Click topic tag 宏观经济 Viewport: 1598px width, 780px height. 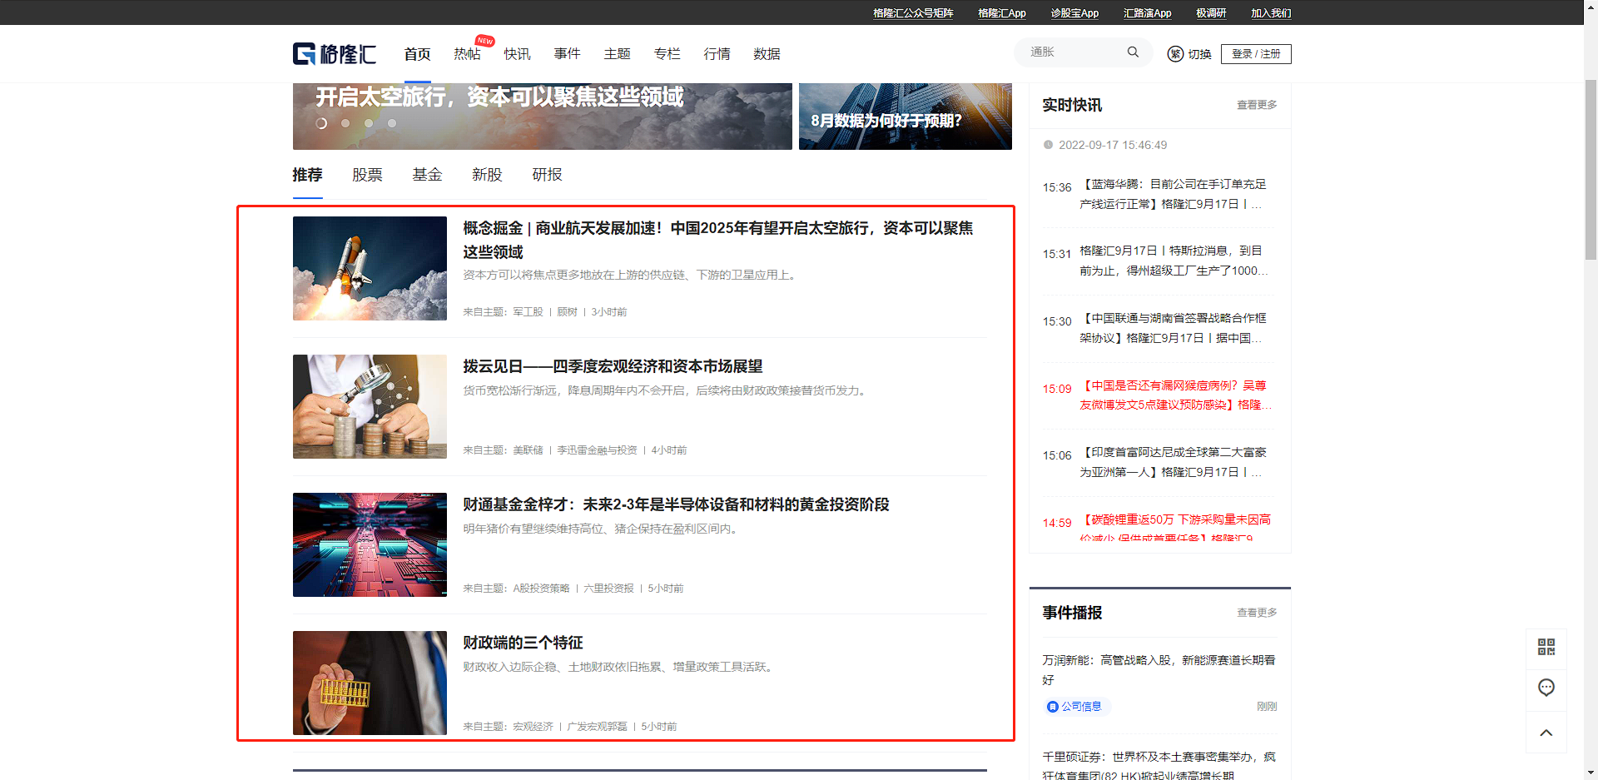pos(533,727)
